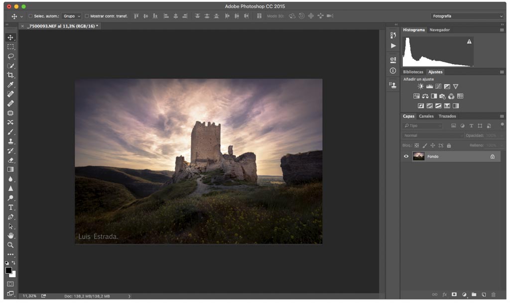Screen dimensions: 510x303
Task: Choose the Eraser tool
Action: (10, 160)
